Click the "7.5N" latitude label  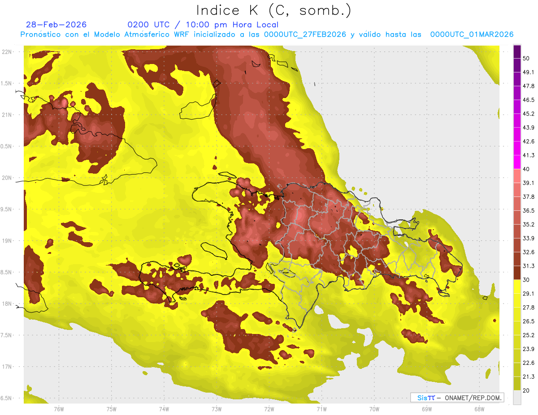click(7, 335)
